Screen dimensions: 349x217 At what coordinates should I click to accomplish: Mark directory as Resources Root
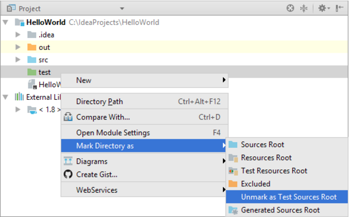287,158
